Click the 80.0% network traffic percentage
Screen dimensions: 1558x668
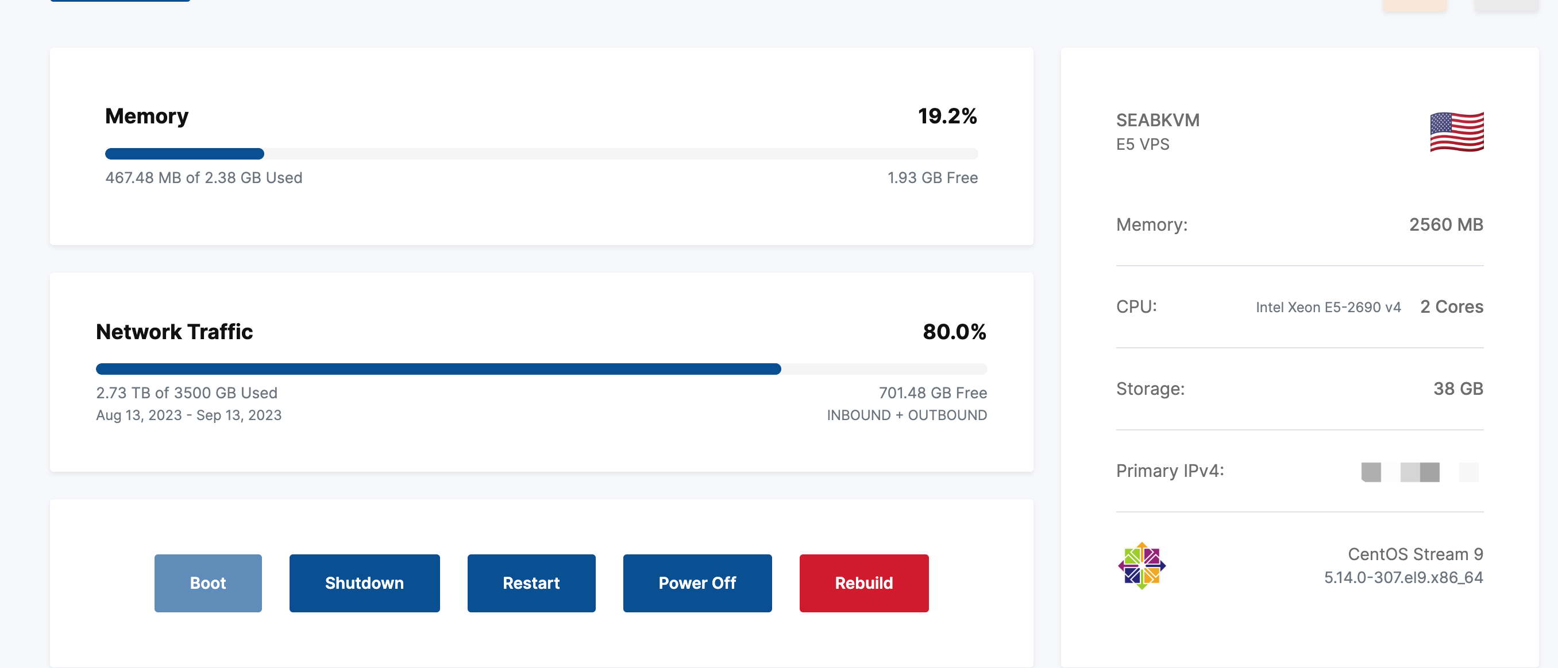tap(954, 332)
